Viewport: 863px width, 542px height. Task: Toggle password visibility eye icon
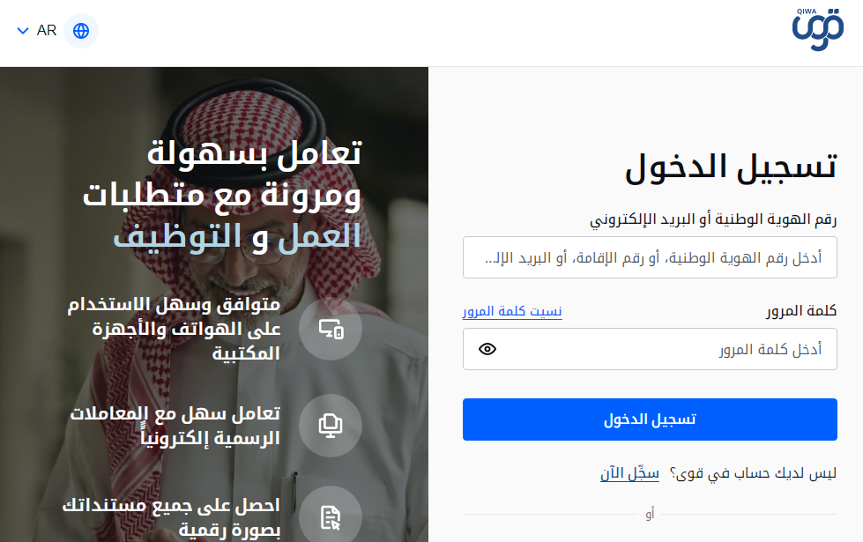coord(487,349)
